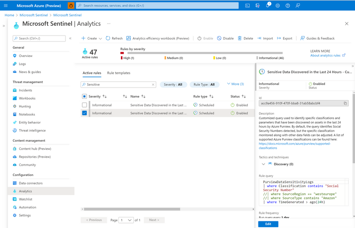The width and height of the screenshot is (355, 228).
Task: Open Threat intelligence
Action: click(x=32, y=131)
